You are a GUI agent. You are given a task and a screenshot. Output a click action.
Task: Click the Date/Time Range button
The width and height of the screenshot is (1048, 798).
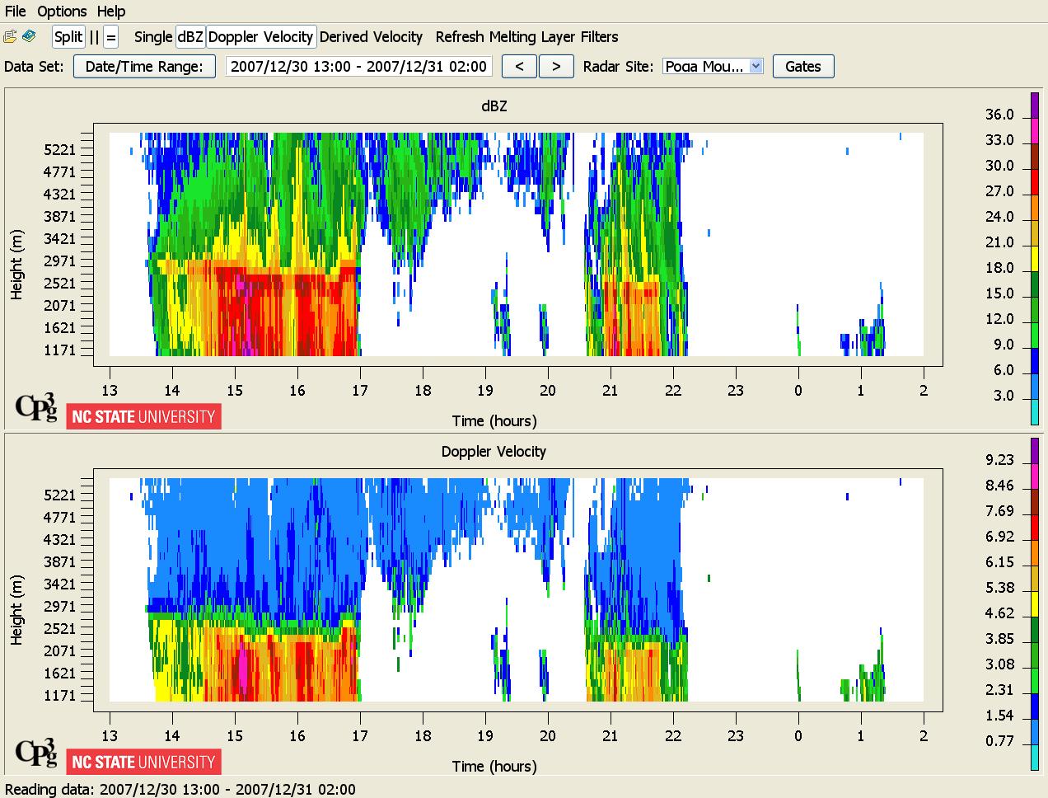coord(144,67)
